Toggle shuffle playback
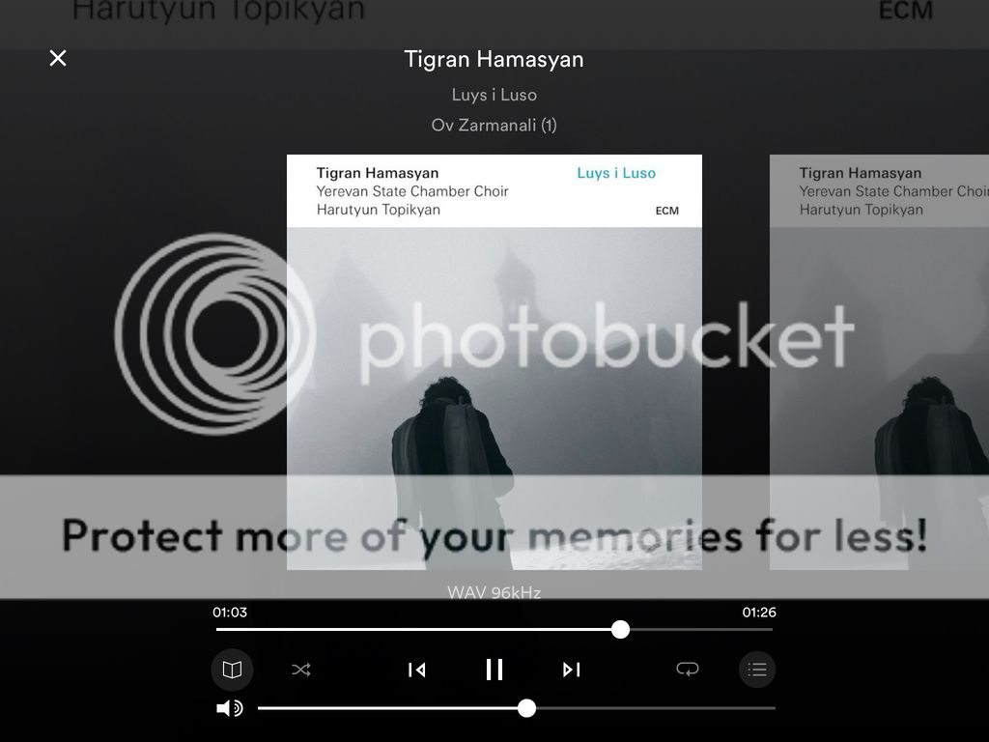989x742 pixels. (x=301, y=670)
